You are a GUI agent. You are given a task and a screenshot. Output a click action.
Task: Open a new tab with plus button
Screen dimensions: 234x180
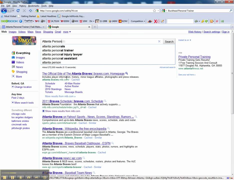pos(94,27)
